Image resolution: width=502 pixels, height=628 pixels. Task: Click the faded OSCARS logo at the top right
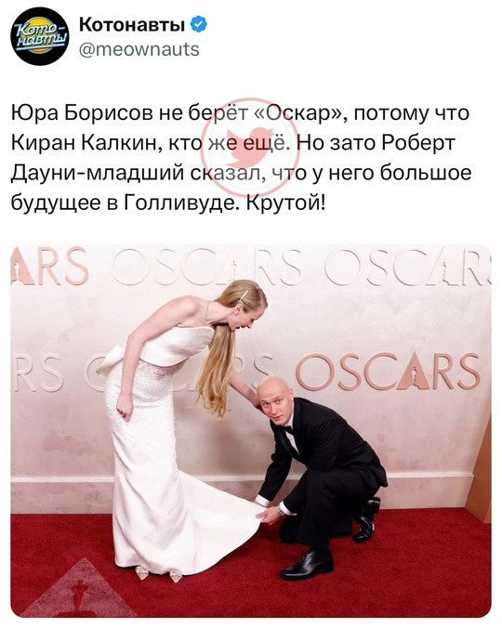point(404,267)
